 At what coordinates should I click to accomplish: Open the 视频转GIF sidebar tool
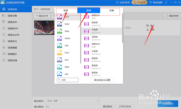[16, 28]
